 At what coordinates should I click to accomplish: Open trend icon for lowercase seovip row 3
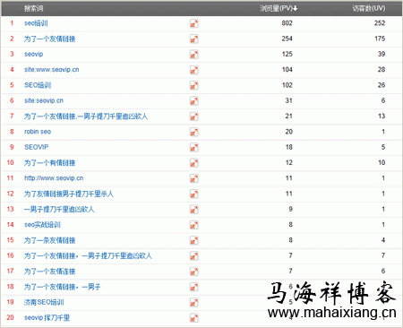click(194, 55)
